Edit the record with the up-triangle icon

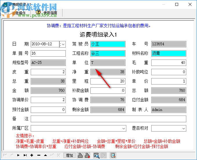coord(45,155)
